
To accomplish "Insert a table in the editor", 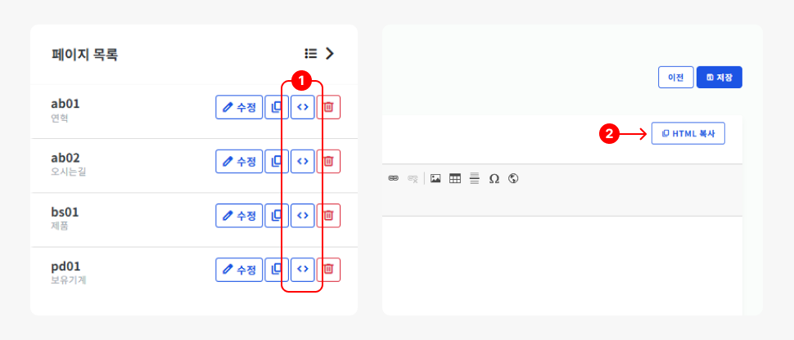I will 455,178.
